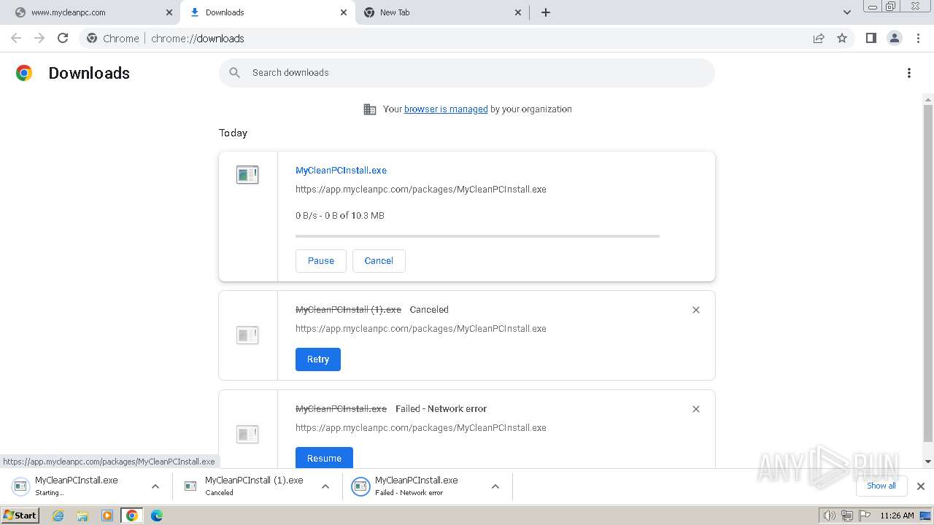Image resolution: width=934 pixels, height=525 pixels.
Task: Click the network icon in system tray
Action: (x=847, y=516)
